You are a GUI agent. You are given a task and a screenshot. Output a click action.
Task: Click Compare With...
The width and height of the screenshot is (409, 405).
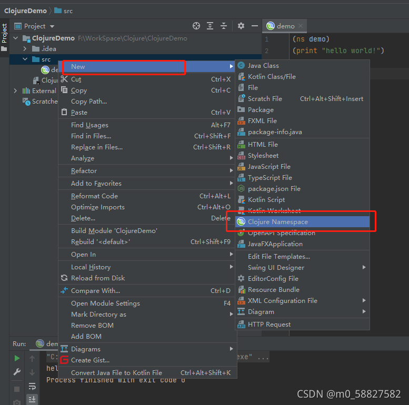147,290
